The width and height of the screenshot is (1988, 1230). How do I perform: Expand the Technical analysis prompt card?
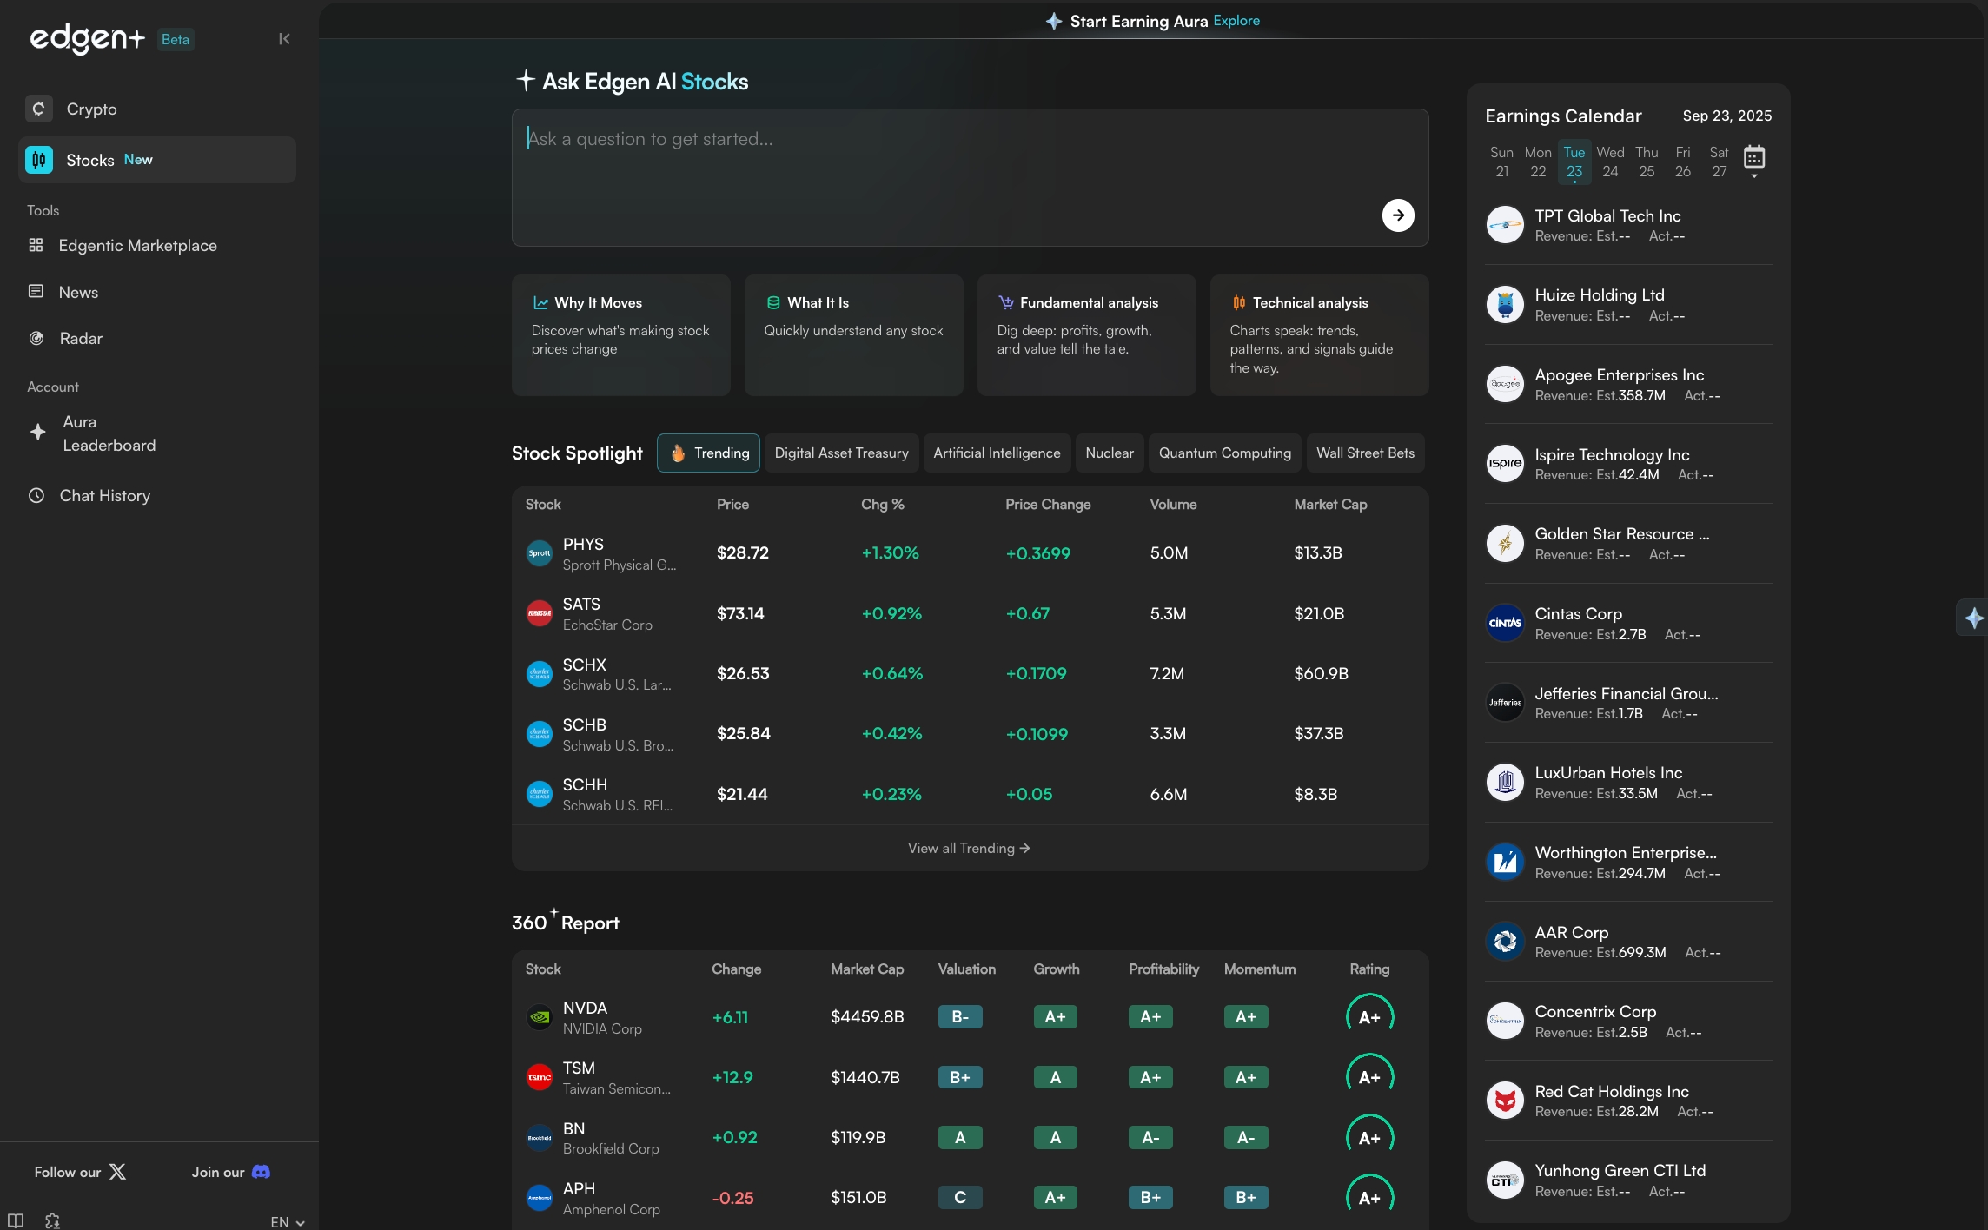[1318, 335]
